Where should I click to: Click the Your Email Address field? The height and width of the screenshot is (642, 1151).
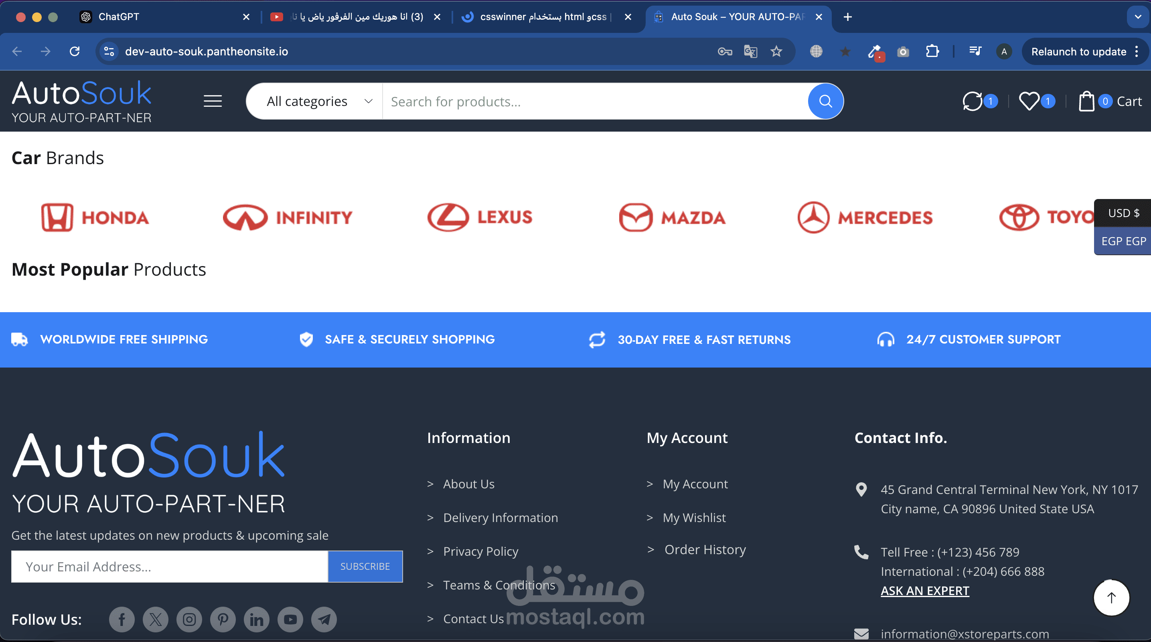(x=169, y=566)
